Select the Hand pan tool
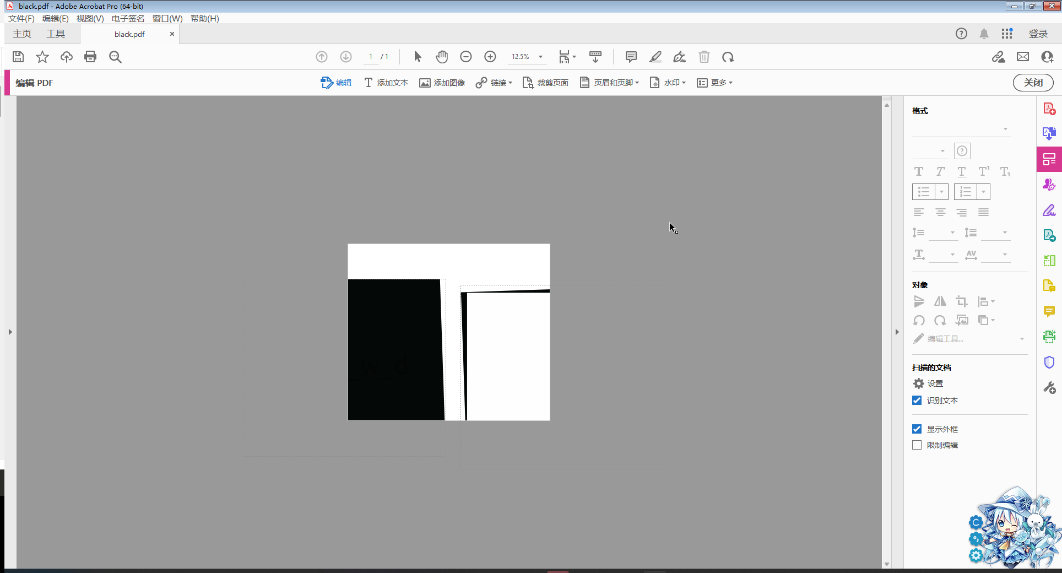1062x573 pixels. click(x=442, y=57)
